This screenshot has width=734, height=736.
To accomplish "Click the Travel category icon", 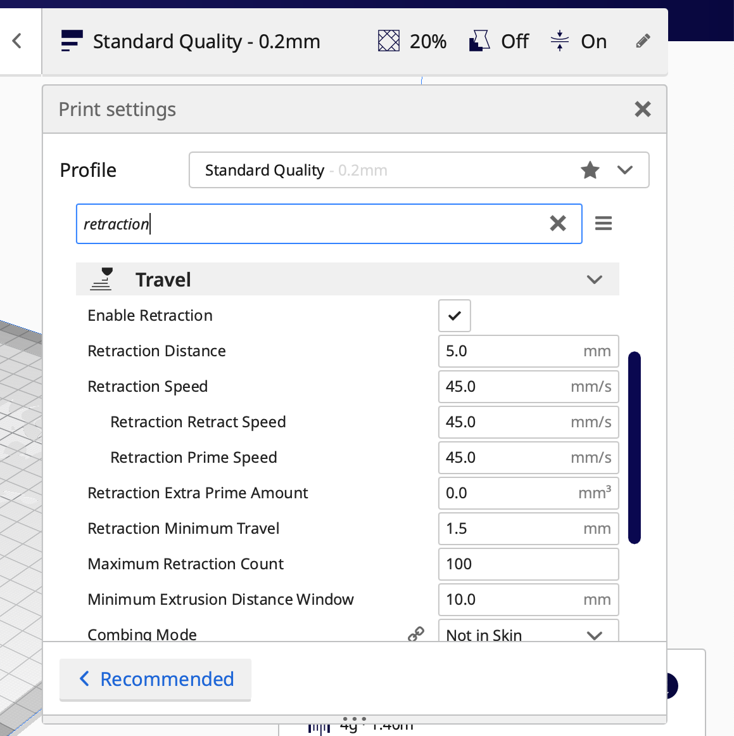I will pos(101,280).
